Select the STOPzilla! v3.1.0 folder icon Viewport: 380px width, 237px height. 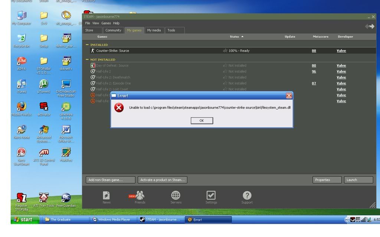(x=44, y=65)
